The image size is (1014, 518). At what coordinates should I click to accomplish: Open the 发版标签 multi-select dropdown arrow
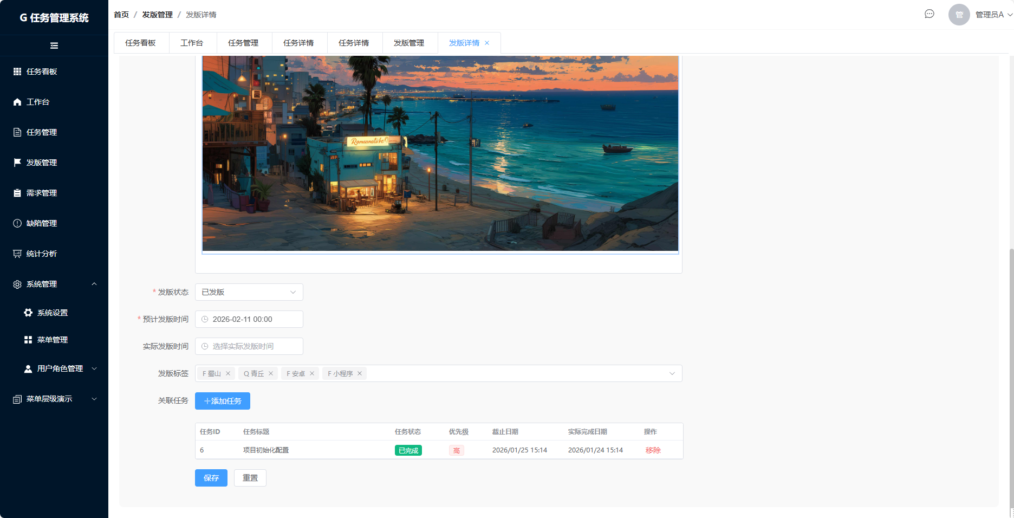pos(672,373)
